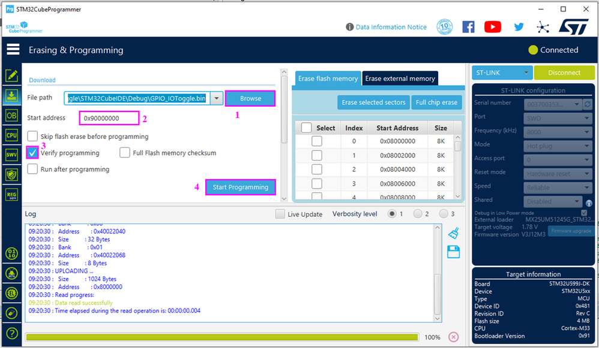Click the star network icon in header
Image resolution: width=599 pixels, height=348 pixels.
[x=543, y=27]
